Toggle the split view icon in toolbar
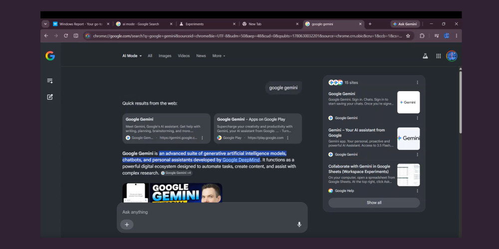This screenshot has height=249, width=499. pyautogui.click(x=76, y=36)
